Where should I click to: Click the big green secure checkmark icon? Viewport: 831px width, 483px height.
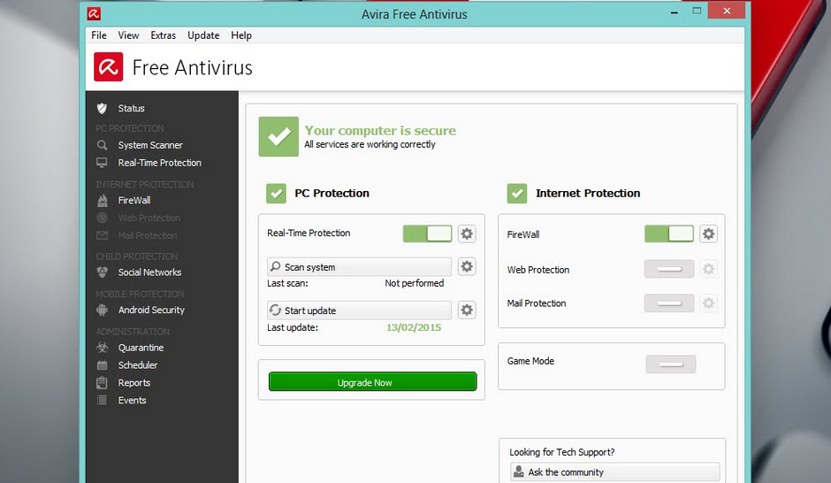tap(278, 137)
